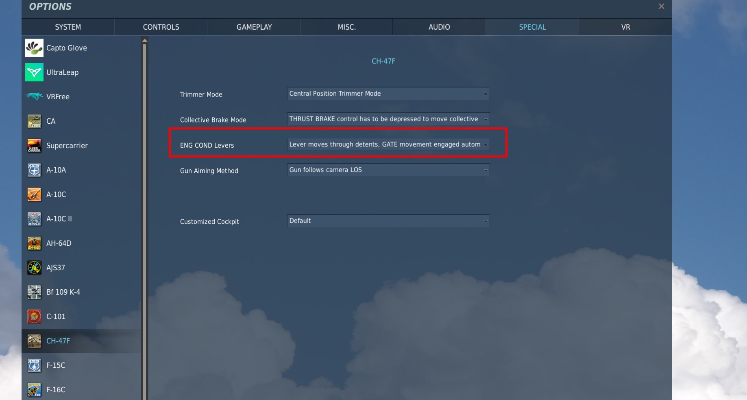This screenshot has height=400, width=747.
Task: Select VRFree label in module list
Action: pos(58,97)
